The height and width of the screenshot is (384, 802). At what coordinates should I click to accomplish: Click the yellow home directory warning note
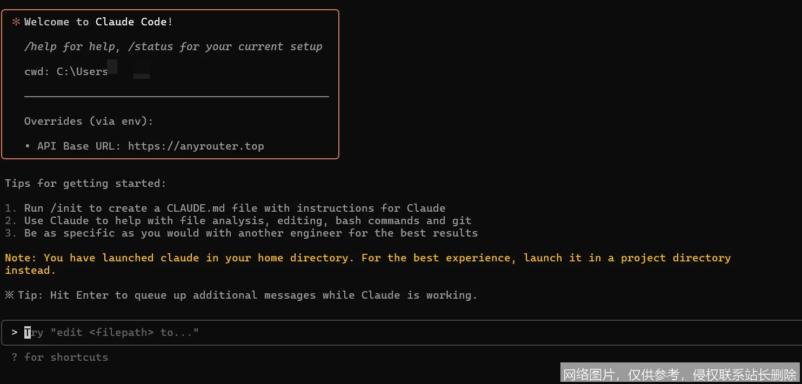[367, 258]
